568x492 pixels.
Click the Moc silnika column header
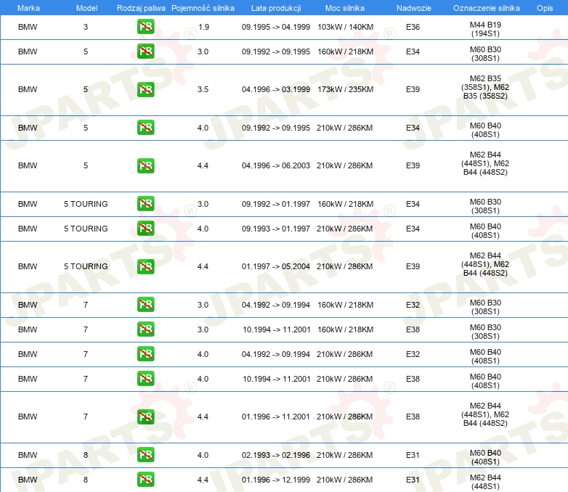[345, 8]
